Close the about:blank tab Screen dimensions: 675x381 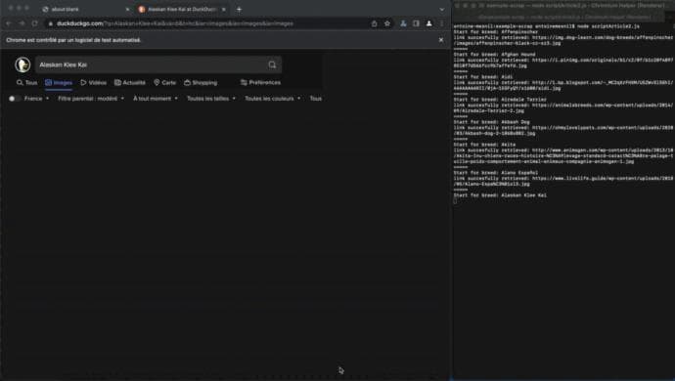(127, 9)
